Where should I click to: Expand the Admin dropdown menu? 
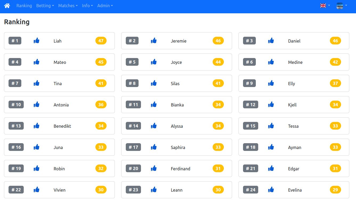(105, 6)
